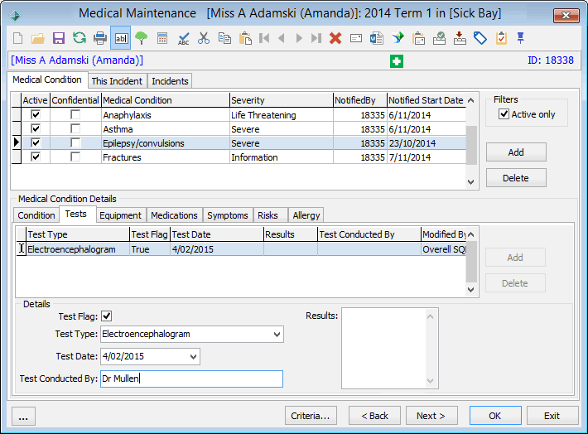
Task: Select the Electroencephalogram test row
Action: 242,249
